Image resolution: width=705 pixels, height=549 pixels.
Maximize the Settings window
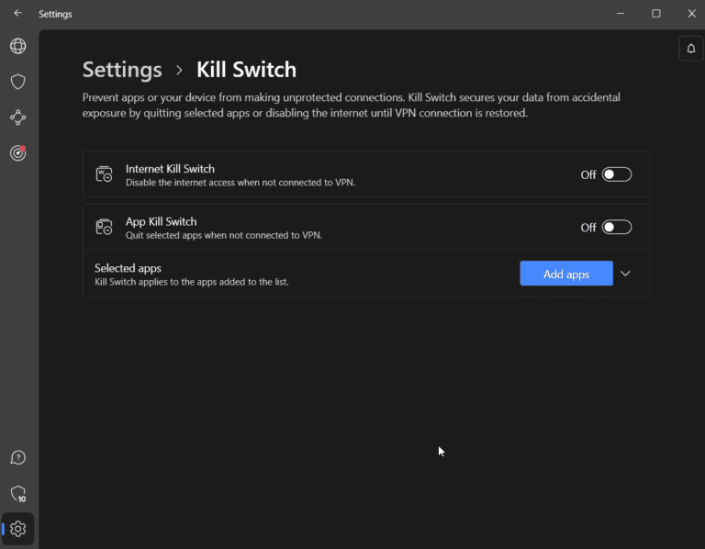(x=656, y=14)
